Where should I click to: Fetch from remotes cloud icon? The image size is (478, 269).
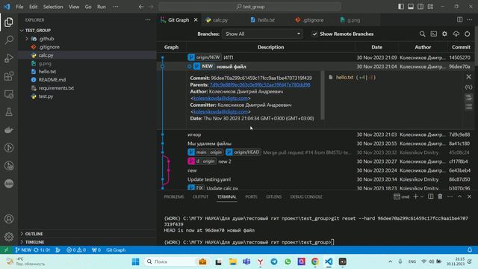(x=456, y=34)
